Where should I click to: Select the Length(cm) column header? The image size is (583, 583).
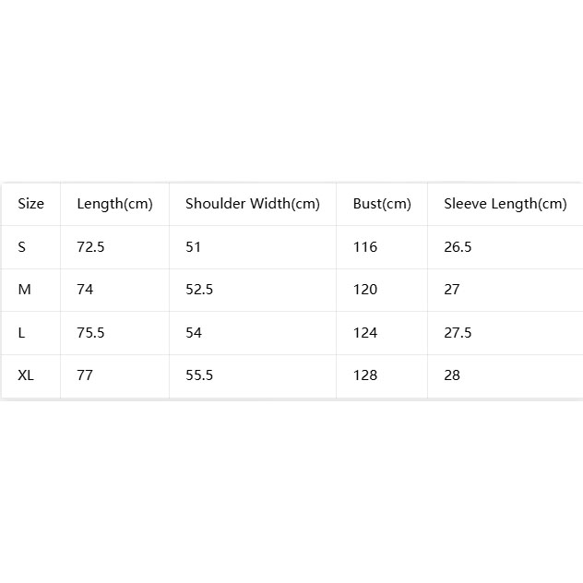click(x=115, y=204)
